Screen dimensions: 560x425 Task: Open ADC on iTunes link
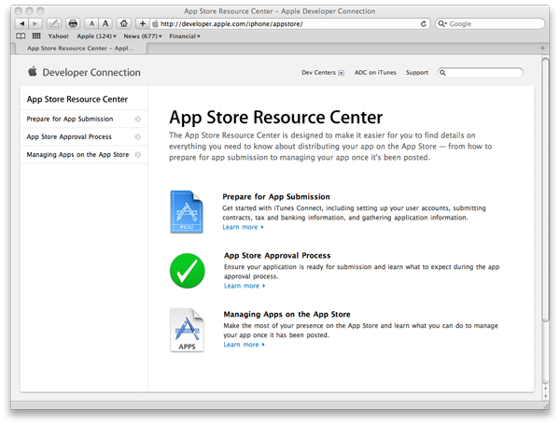[375, 73]
